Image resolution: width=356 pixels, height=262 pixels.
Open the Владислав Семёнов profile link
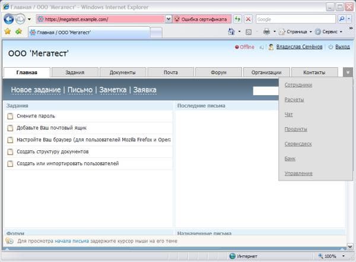[299, 47]
